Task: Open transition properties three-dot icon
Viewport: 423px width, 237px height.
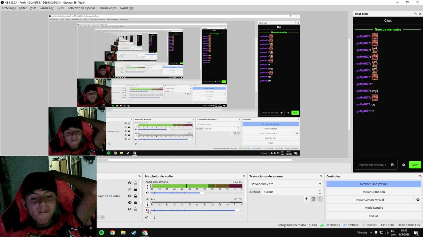Action: pos(320,199)
